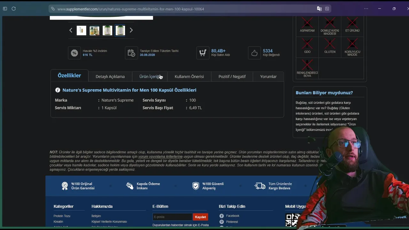Click the GDO crossed icon

(307, 43)
